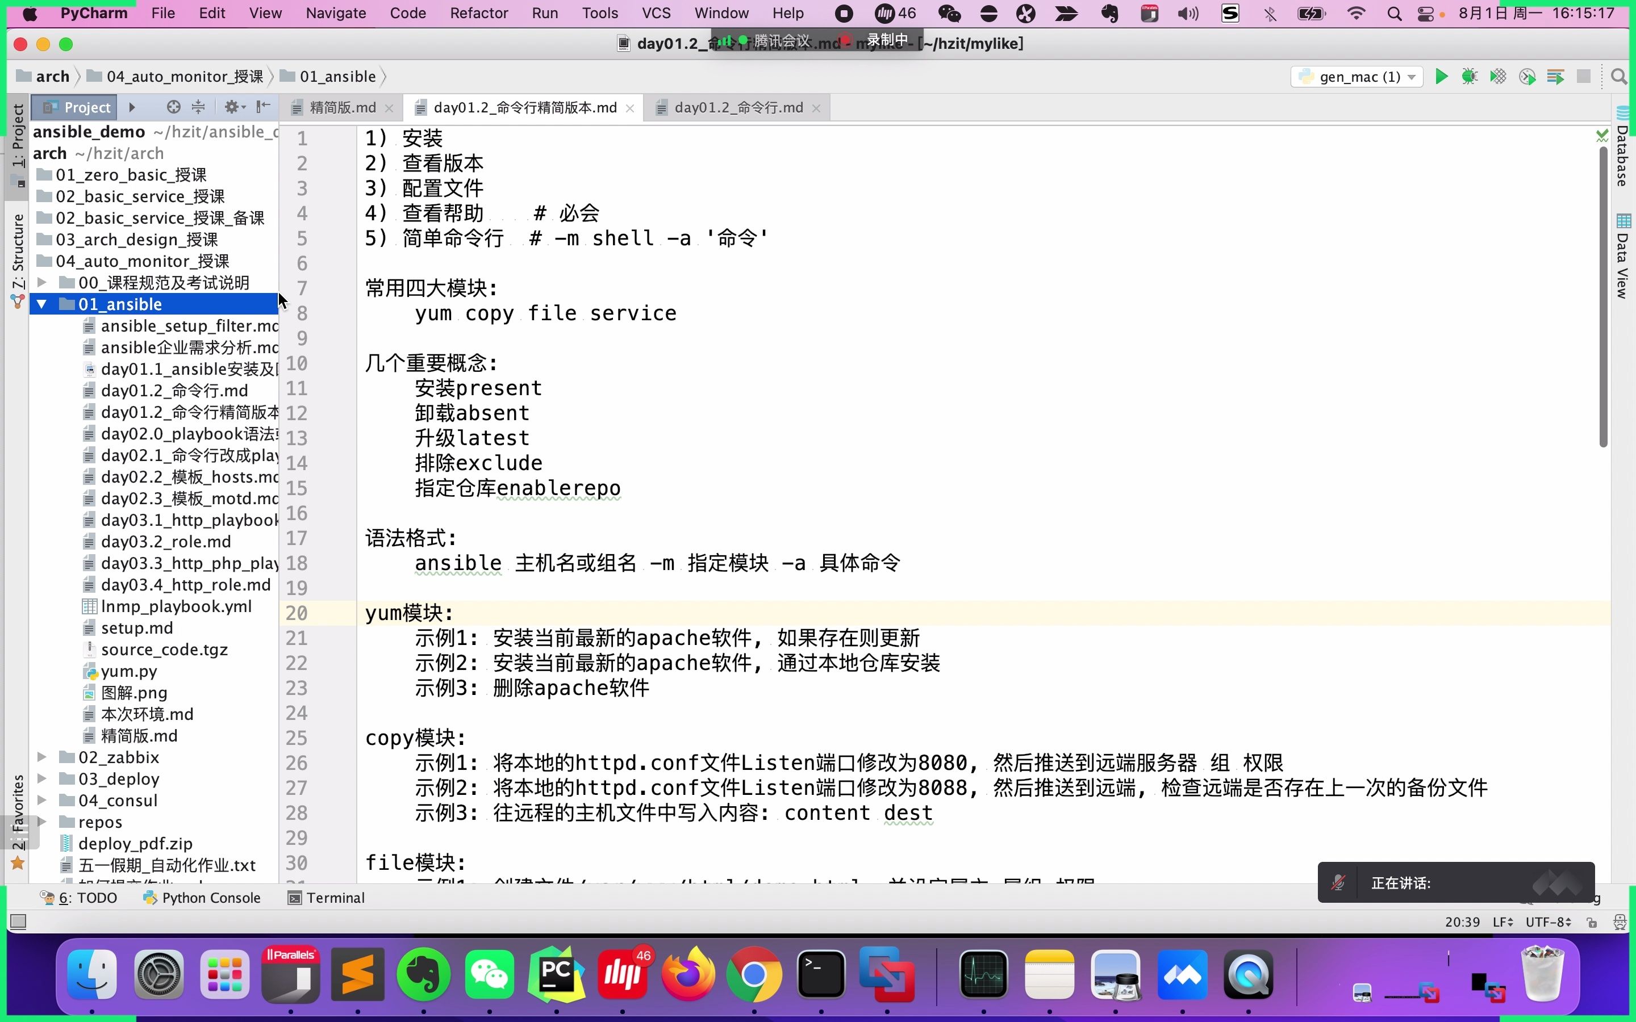Expand the 02_zabbix folder
The width and height of the screenshot is (1636, 1022).
click(x=43, y=757)
